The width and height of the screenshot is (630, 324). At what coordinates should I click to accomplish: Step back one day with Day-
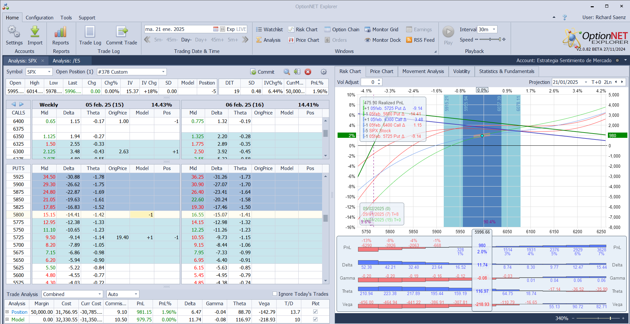pos(186,40)
